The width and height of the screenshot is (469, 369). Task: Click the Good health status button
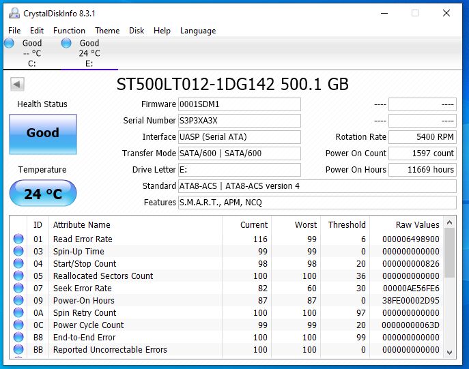click(43, 134)
